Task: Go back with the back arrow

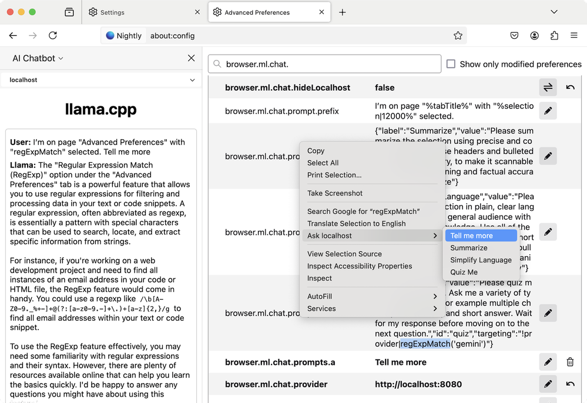Action: click(x=13, y=36)
